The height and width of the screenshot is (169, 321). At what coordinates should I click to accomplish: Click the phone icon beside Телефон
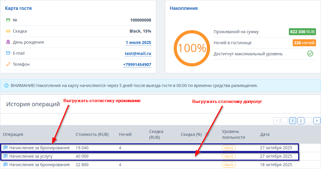pos(8,64)
